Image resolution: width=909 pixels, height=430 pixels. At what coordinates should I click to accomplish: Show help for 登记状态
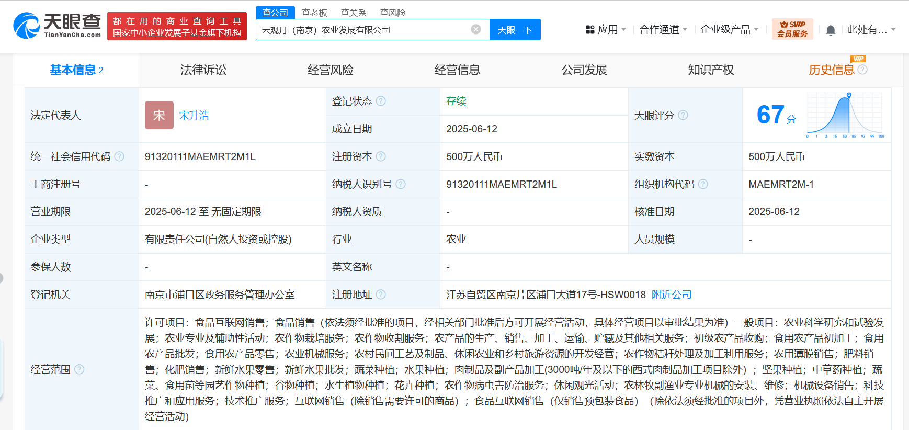[x=381, y=101]
